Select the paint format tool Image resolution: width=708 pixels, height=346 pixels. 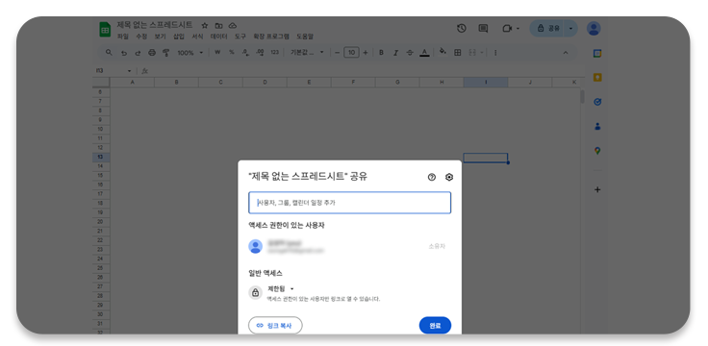click(165, 53)
